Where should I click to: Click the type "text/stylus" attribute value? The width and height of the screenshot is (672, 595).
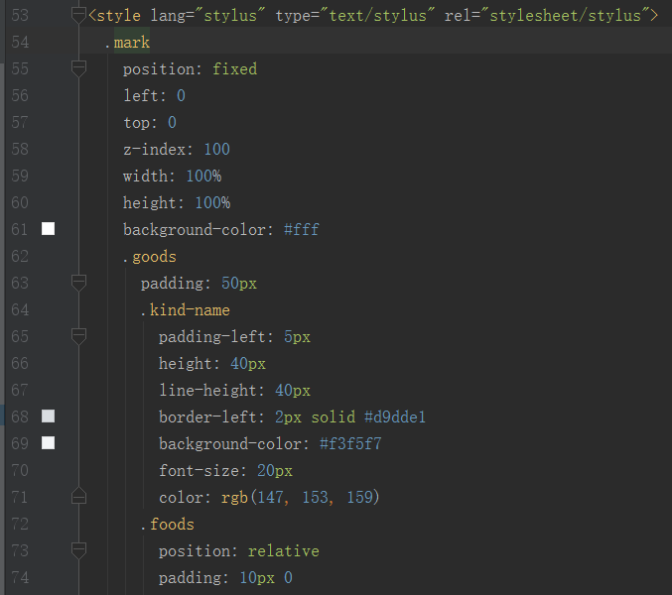click(377, 16)
